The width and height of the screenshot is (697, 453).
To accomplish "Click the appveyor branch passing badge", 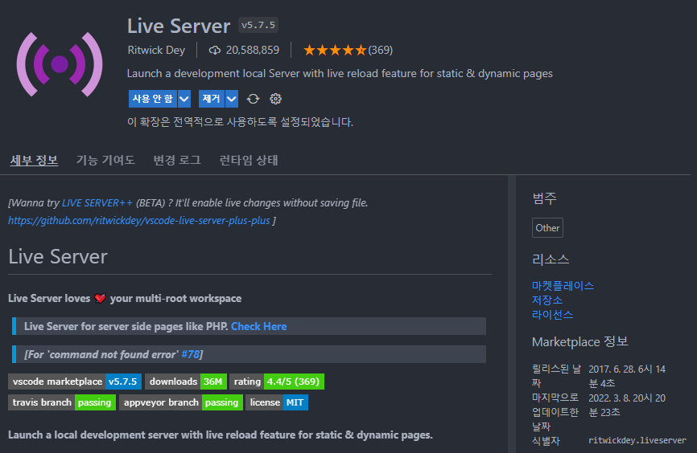I will tap(181, 402).
